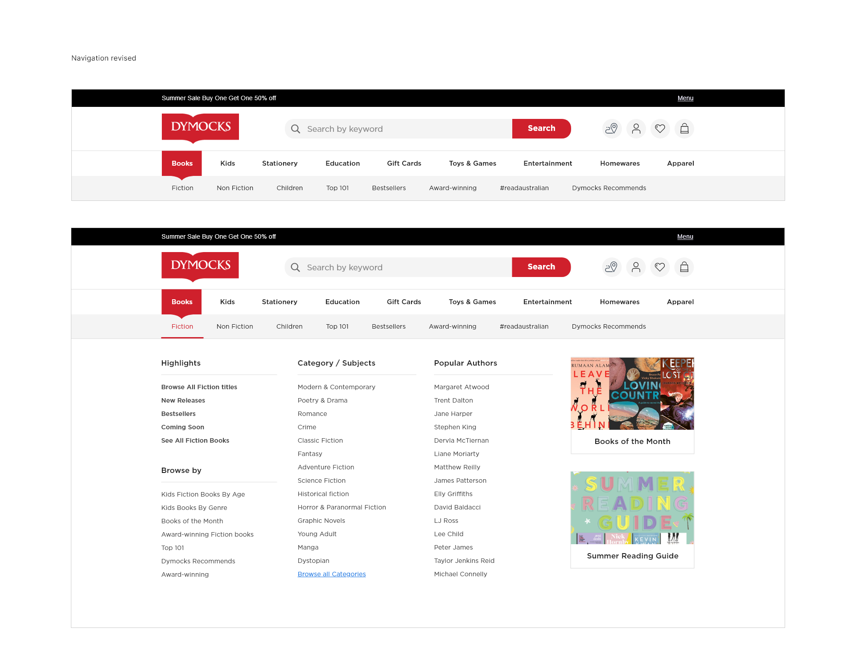
Task: Select Modern & Contemporary category
Action: pyautogui.click(x=337, y=387)
